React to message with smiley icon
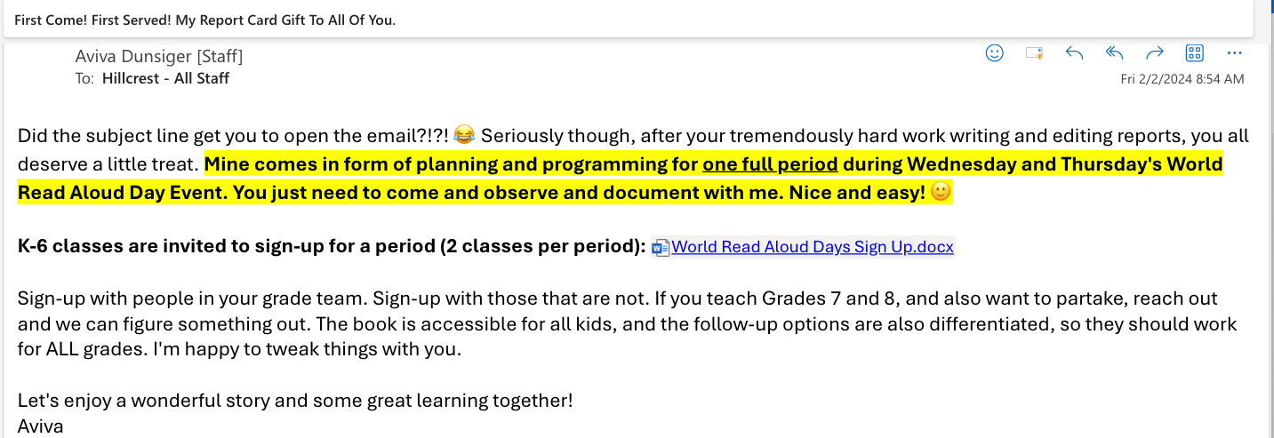The width and height of the screenshot is (1274, 438). point(995,53)
